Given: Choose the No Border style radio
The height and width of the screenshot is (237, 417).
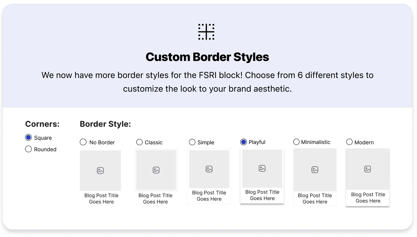Looking at the screenshot, I should click(83, 142).
